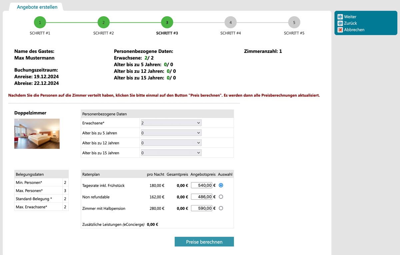Click Zusätzliche Leistungen (eConcierge) text
This screenshot has height=255, width=400.
[x=113, y=224]
